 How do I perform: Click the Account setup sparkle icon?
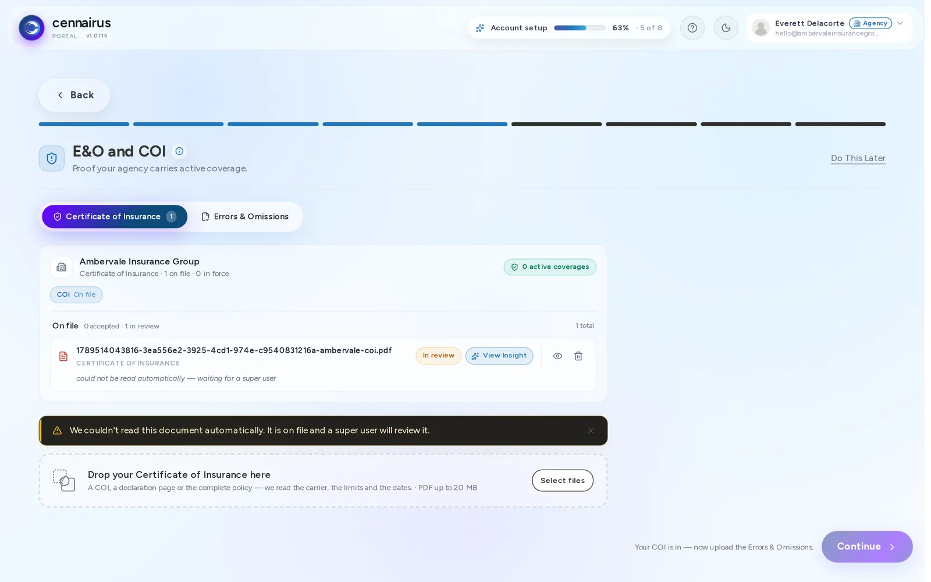(x=480, y=28)
